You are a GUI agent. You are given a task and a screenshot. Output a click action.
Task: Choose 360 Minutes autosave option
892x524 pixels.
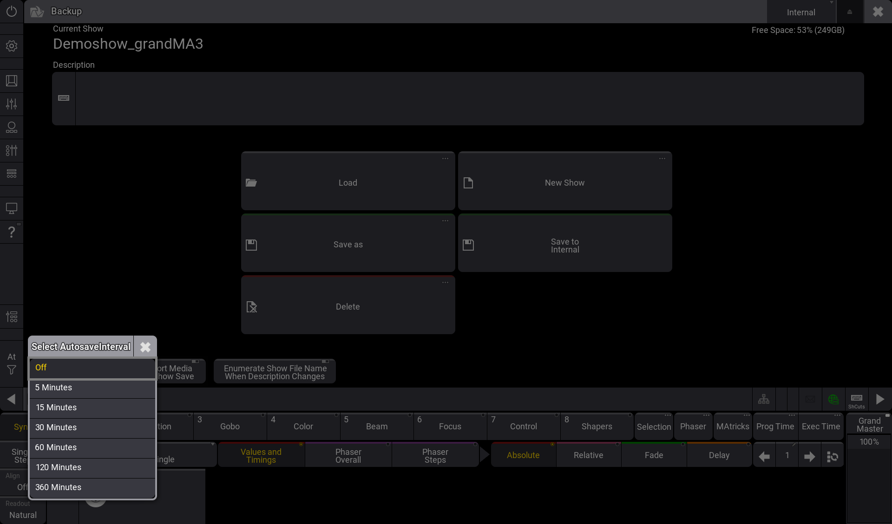(92, 487)
